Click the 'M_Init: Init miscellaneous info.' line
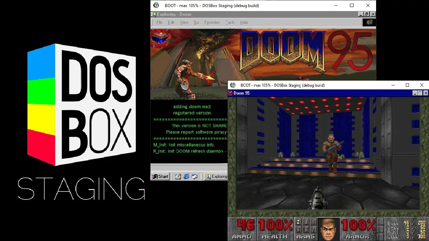429x241 pixels. pos(184,145)
